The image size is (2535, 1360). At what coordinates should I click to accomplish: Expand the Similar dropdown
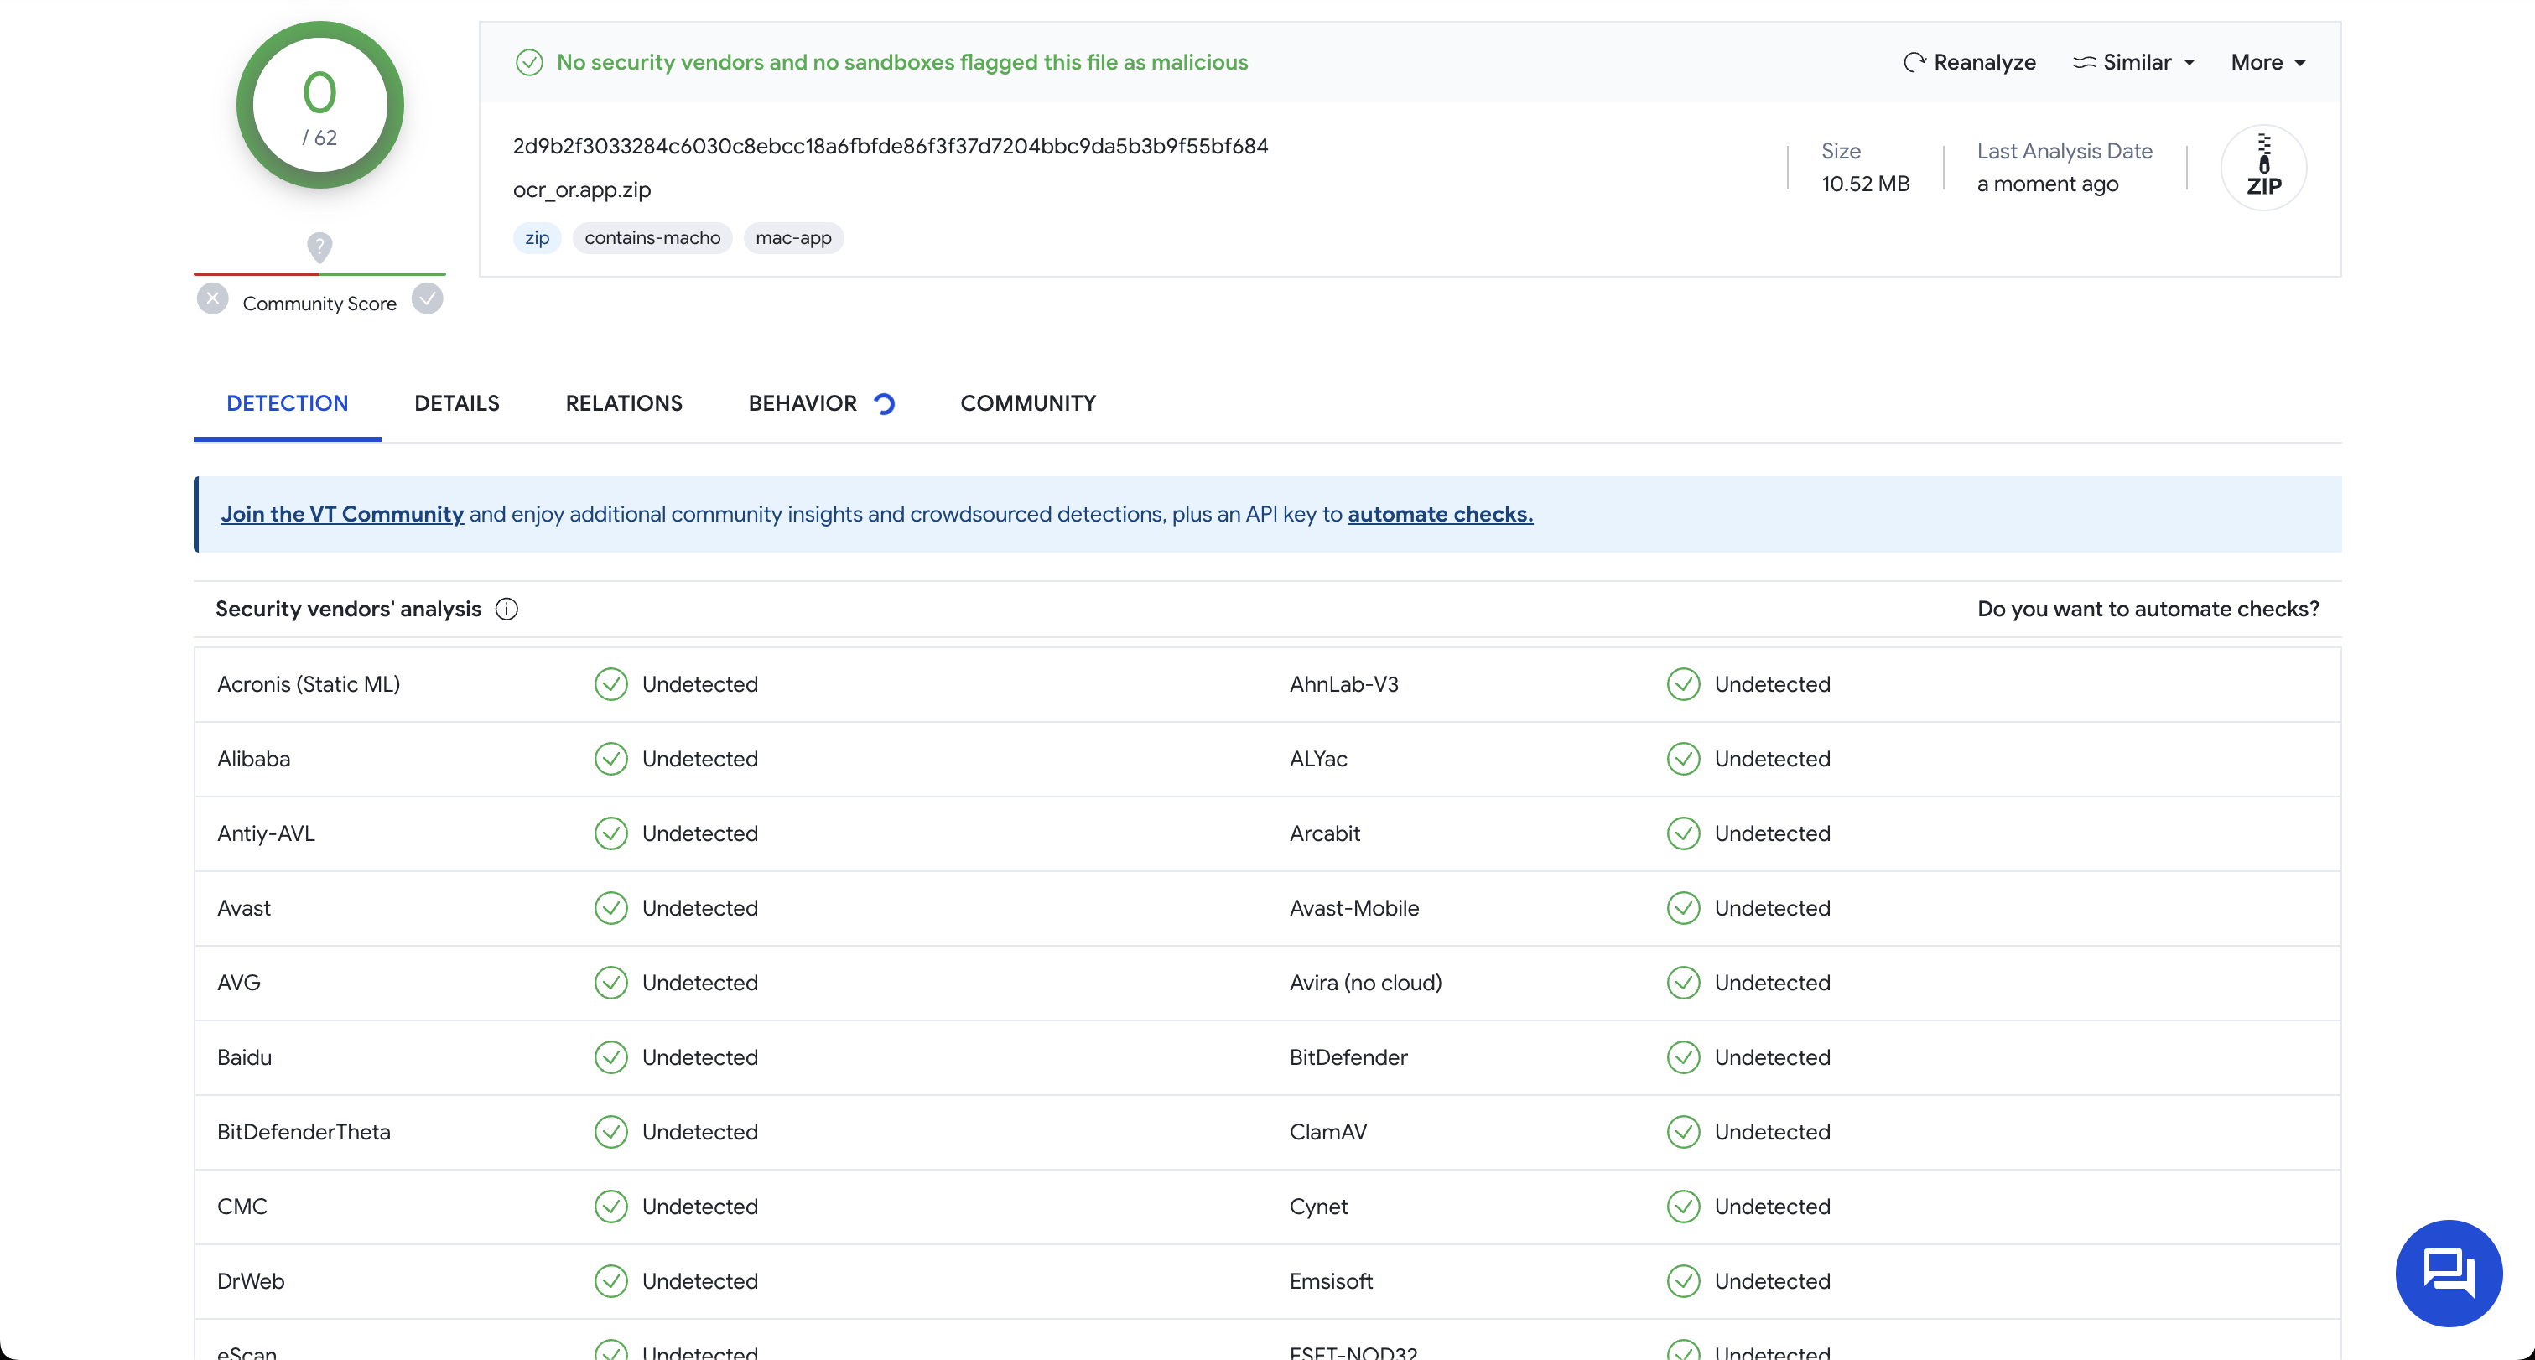coord(2134,62)
